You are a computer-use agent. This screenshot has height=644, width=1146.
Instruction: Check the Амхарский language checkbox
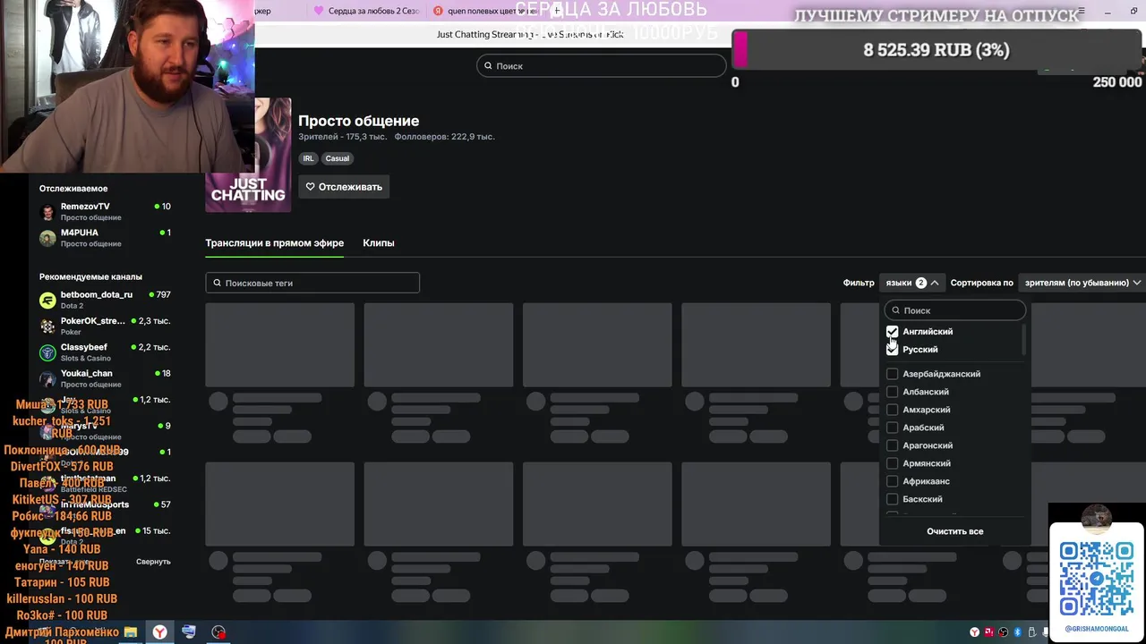click(x=892, y=410)
